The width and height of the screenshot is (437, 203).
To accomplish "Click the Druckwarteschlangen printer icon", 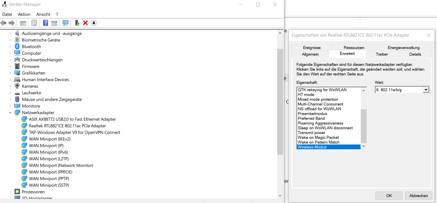I will click(17, 60).
